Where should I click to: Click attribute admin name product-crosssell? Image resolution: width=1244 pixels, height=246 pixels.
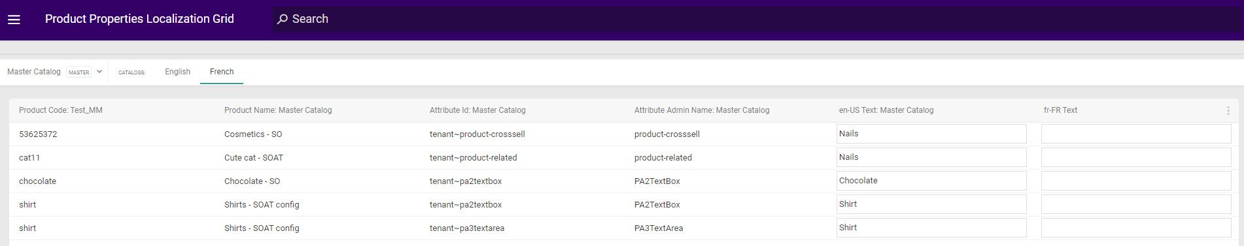click(x=667, y=134)
